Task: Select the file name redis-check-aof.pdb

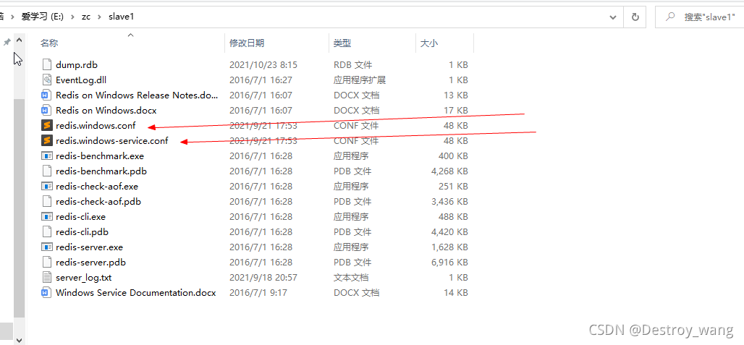Action: (98, 201)
